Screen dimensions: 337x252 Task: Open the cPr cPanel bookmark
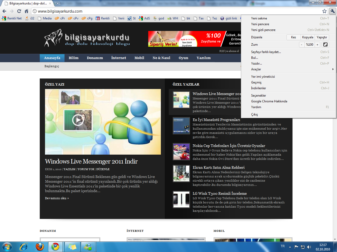click(x=60, y=18)
